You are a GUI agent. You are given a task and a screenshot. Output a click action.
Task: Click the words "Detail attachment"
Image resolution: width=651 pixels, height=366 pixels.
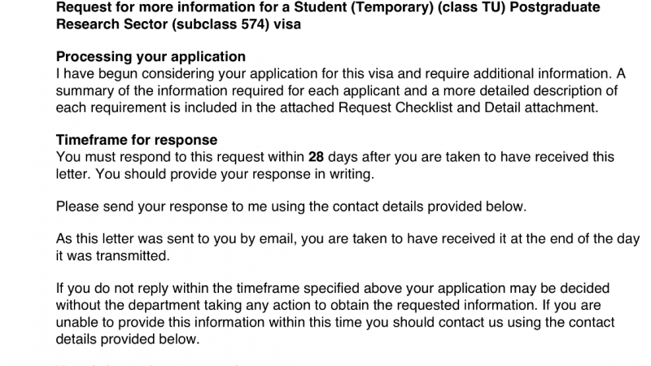[x=535, y=107]
